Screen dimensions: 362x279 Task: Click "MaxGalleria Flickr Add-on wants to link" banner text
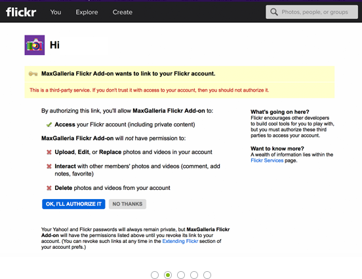[128, 73]
